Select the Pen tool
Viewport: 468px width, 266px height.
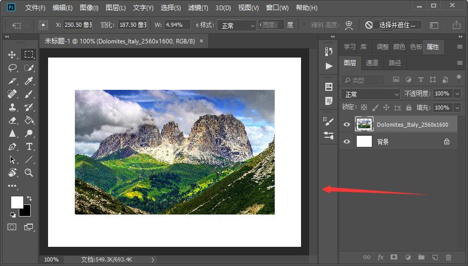pos(12,146)
